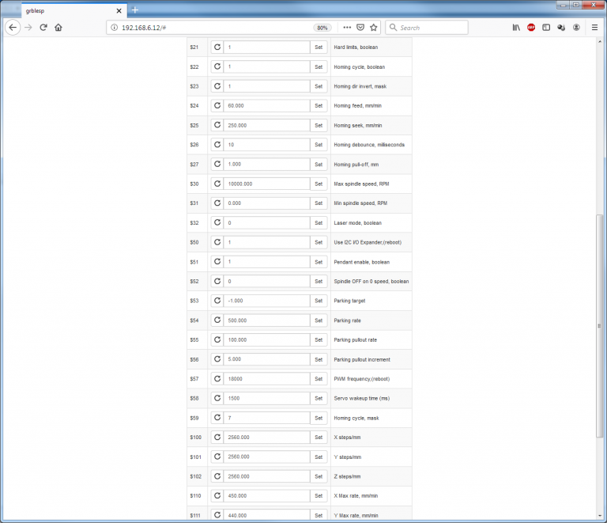
Task: Click the $55 Parking pullout rate input field
Action: [266, 339]
